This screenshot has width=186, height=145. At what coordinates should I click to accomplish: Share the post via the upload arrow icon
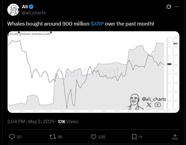[175, 137]
